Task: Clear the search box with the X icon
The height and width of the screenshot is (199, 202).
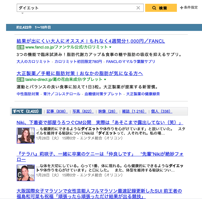Action: pyautogui.click(x=138, y=8)
